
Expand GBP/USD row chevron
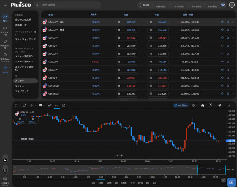(x=233, y=94)
